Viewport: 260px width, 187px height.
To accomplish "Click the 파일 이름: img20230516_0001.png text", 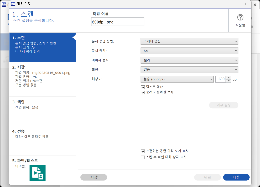I will pyautogui.click(x=43, y=73).
